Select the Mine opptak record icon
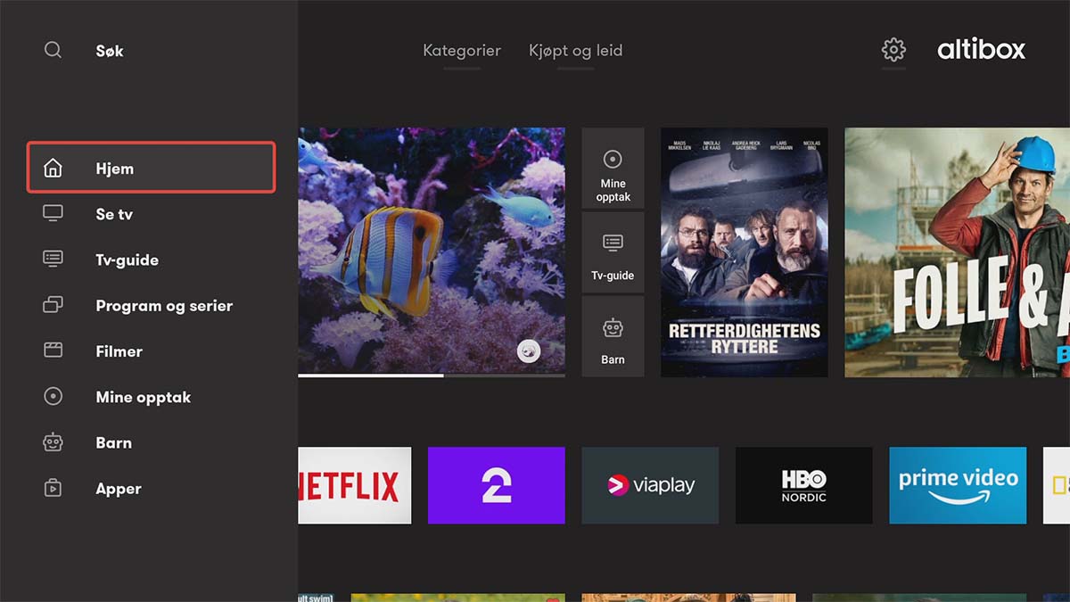 (x=53, y=396)
